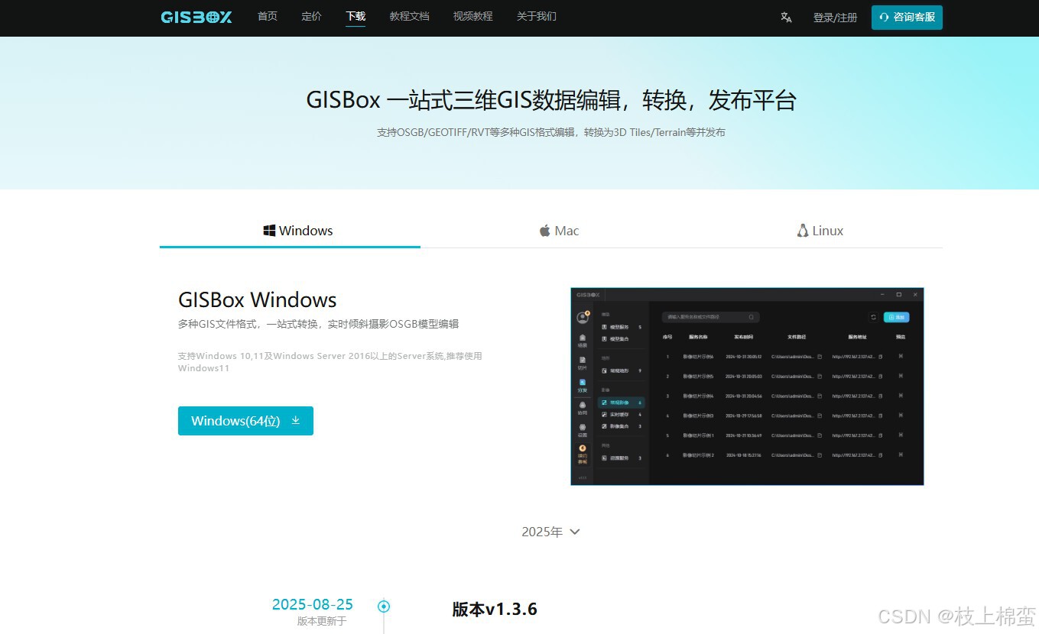The width and height of the screenshot is (1039, 634).
Task: Click the 登录/注册 link
Action: click(835, 18)
